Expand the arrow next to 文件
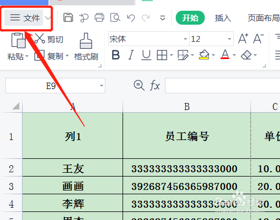 click(47, 18)
